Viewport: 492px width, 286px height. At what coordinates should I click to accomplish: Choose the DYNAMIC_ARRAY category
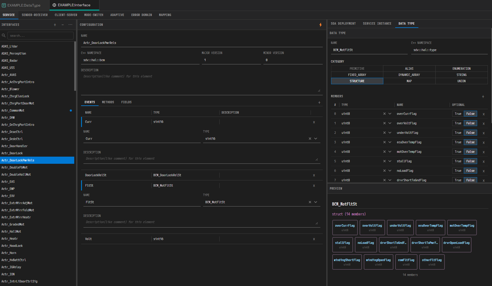(409, 75)
